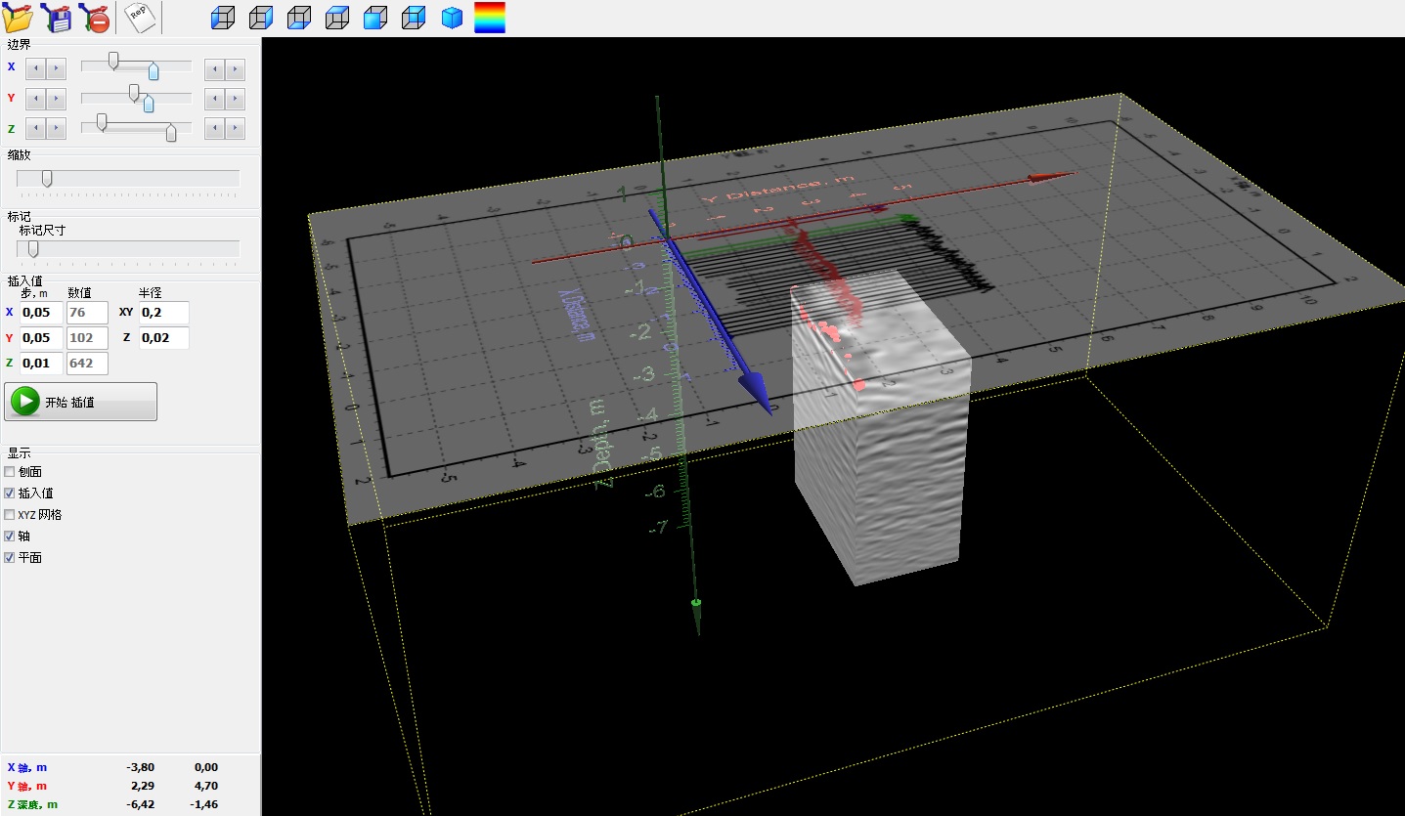
Task: Save the 3D model with floppy icon
Action: pos(58,18)
